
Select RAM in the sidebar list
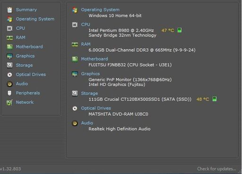point(21,38)
